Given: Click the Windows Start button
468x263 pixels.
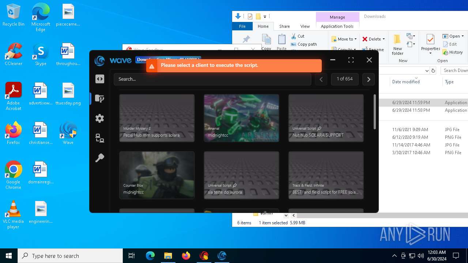Looking at the screenshot, I should tap(9, 256).
